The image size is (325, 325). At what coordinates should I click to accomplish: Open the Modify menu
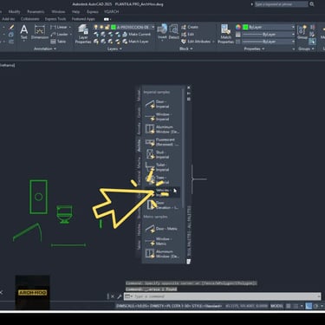[14, 12]
